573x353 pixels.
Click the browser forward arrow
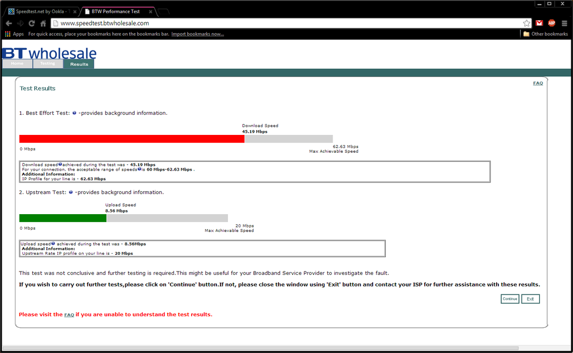click(20, 24)
